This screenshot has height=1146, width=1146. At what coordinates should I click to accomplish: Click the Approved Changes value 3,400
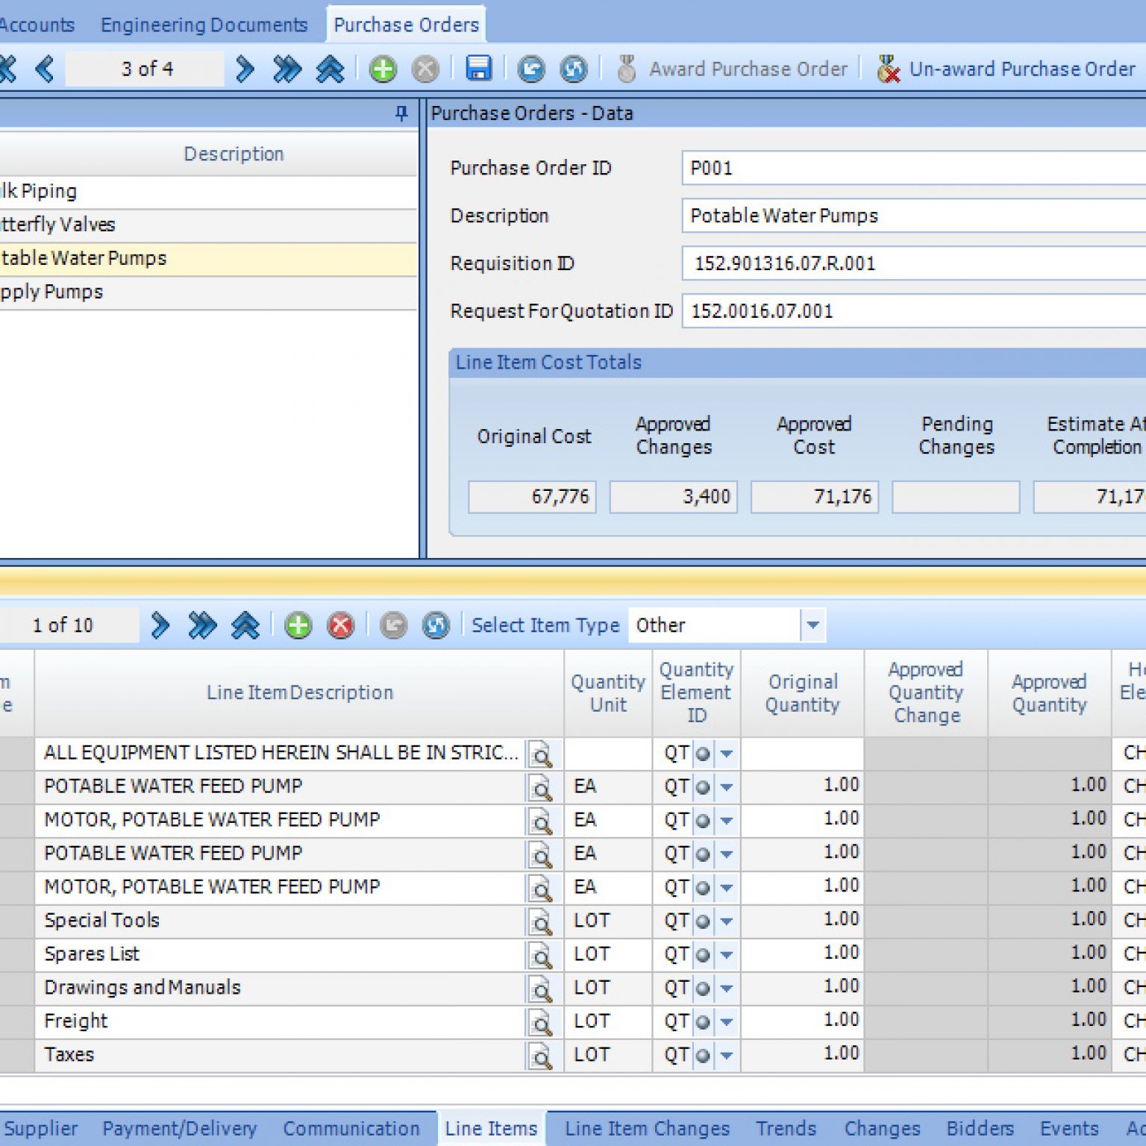coord(674,497)
